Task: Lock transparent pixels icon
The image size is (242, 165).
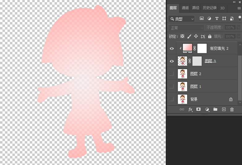Action: click(x=183, y=36)
